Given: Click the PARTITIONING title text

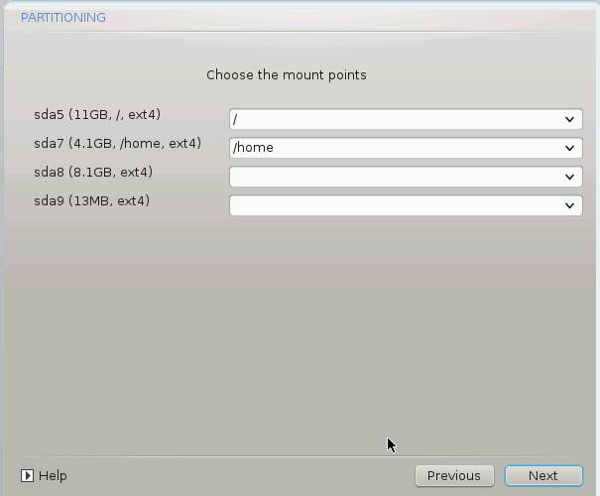Looking at the screenshot, I should point(63,18).
